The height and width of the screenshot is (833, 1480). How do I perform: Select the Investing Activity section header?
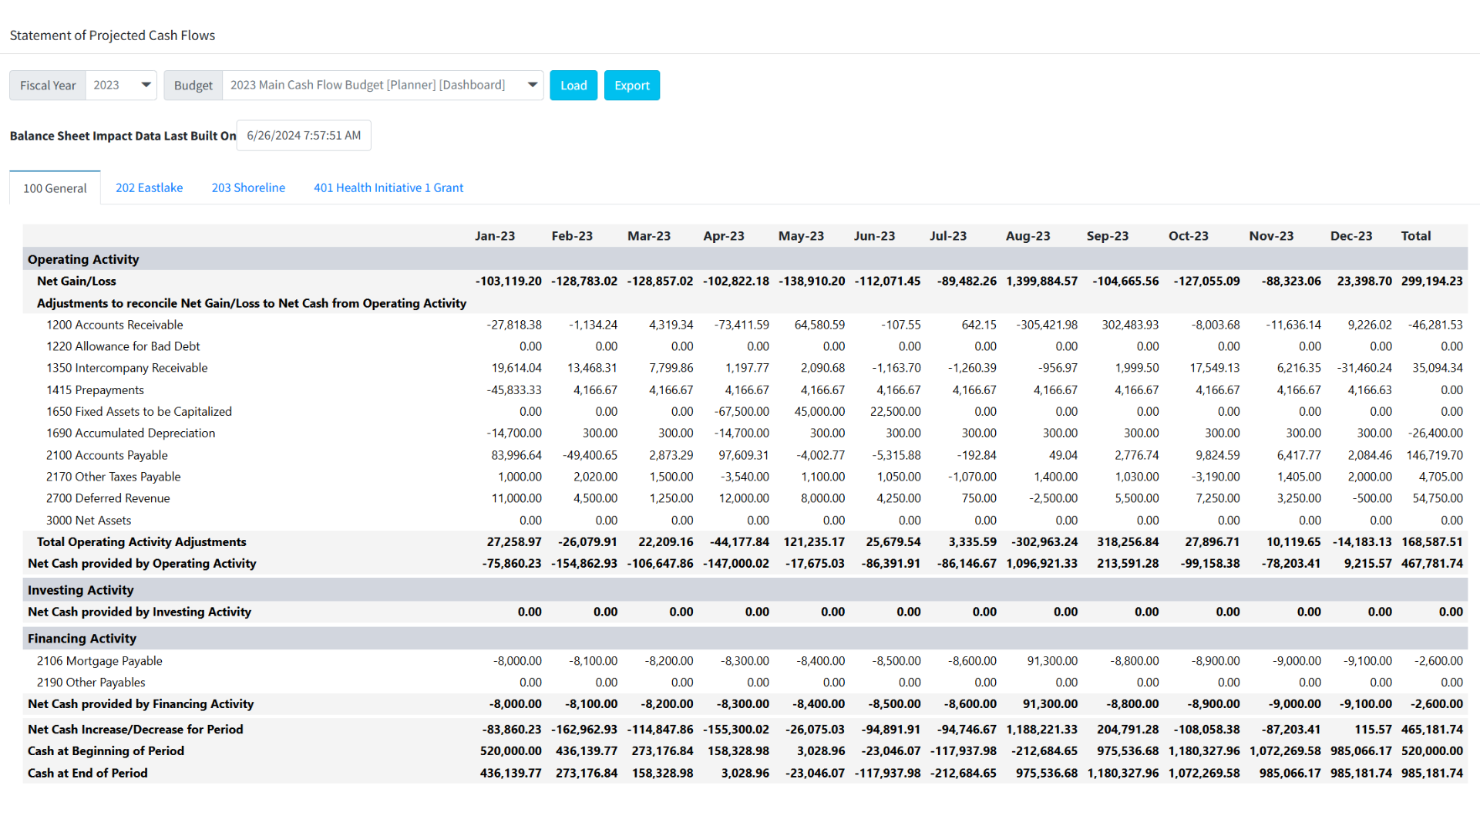[x=80, y=589]
